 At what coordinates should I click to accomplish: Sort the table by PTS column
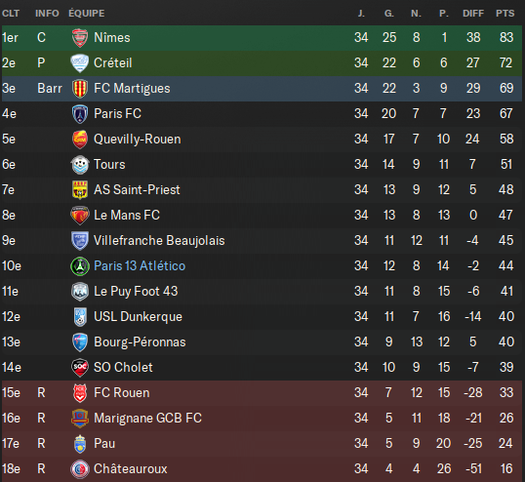(x=505, y=14)
